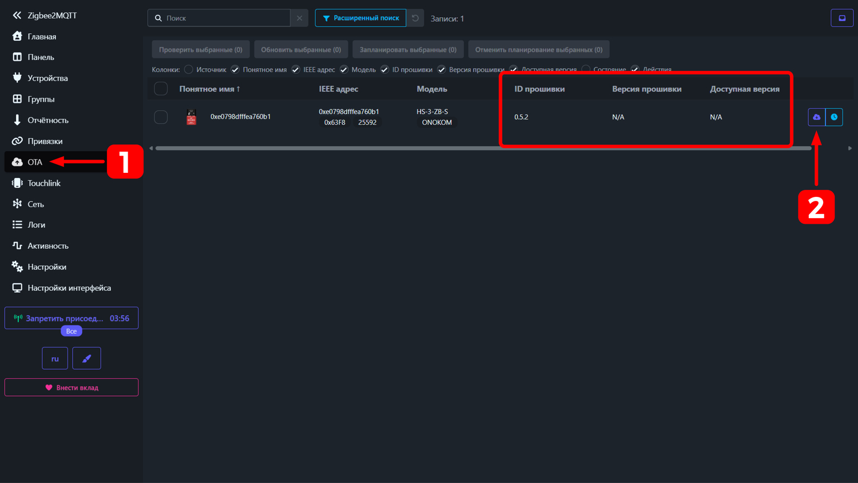Click the ONOKOM device thumbnail image
The width and height of the screenshot is (858, 483).
click(192, 117)
